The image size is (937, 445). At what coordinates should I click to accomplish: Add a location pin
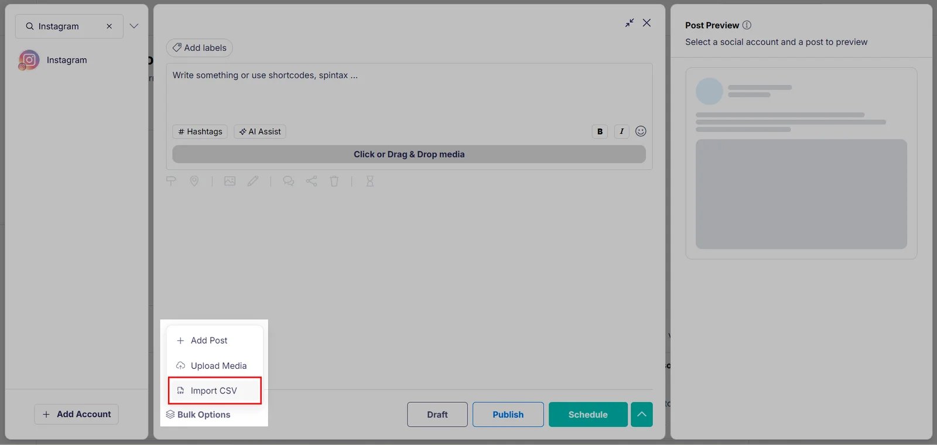click(194, 182)
